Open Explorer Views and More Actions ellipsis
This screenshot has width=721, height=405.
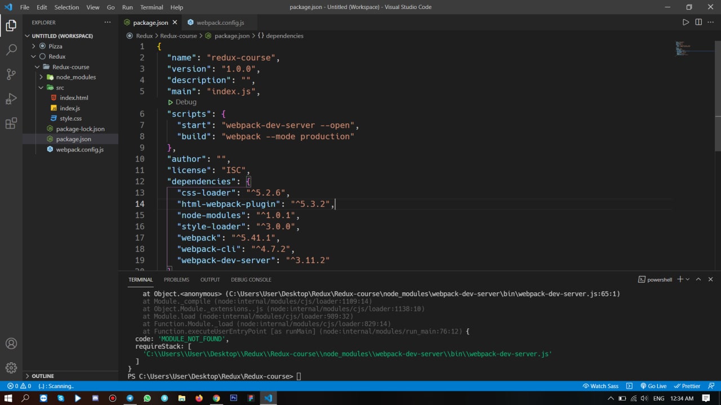(x=108, y=23)
